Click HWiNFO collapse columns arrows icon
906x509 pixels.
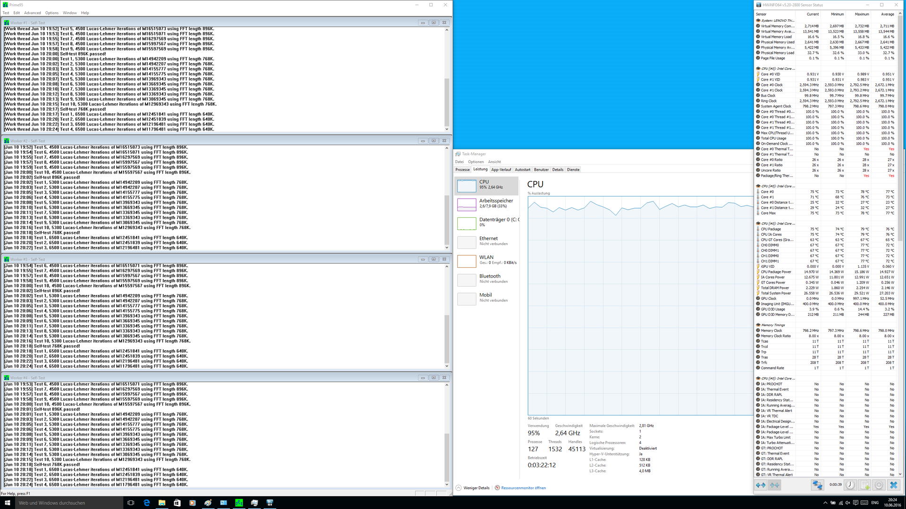point(775,485)
